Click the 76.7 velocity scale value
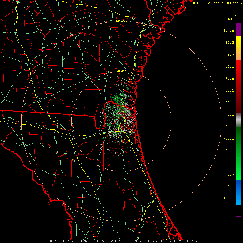243x243 pixels. click(x=230, y=54)
